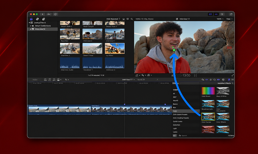Click the Append clip edit icon

click(x=54, y=80)
